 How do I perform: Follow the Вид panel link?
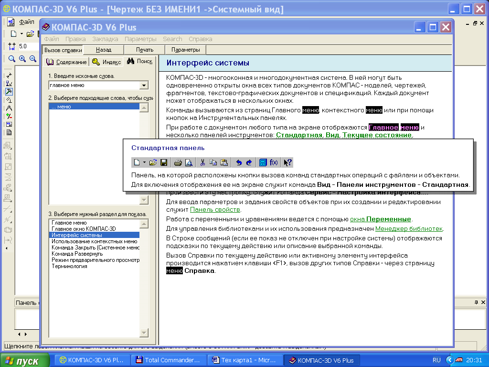pos(332,135)
